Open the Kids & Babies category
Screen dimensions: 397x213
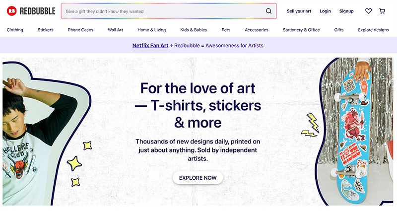(x=194, y=30)
